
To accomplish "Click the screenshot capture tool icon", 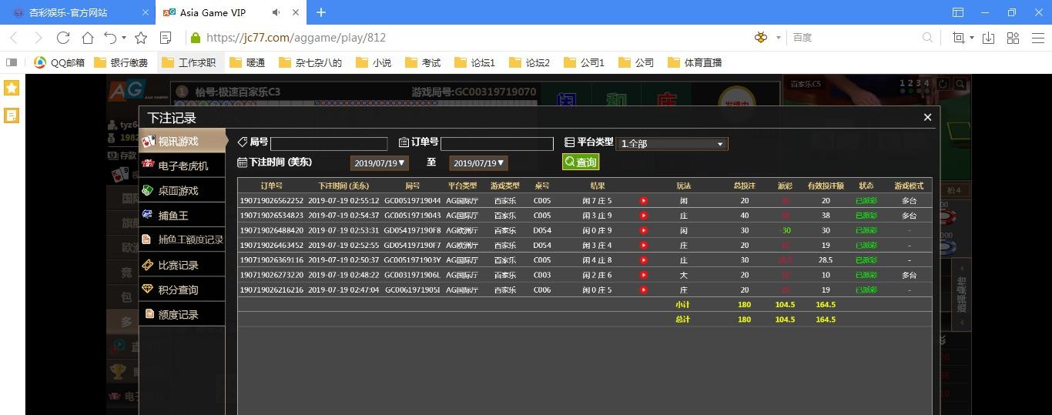I will (959, 37).
